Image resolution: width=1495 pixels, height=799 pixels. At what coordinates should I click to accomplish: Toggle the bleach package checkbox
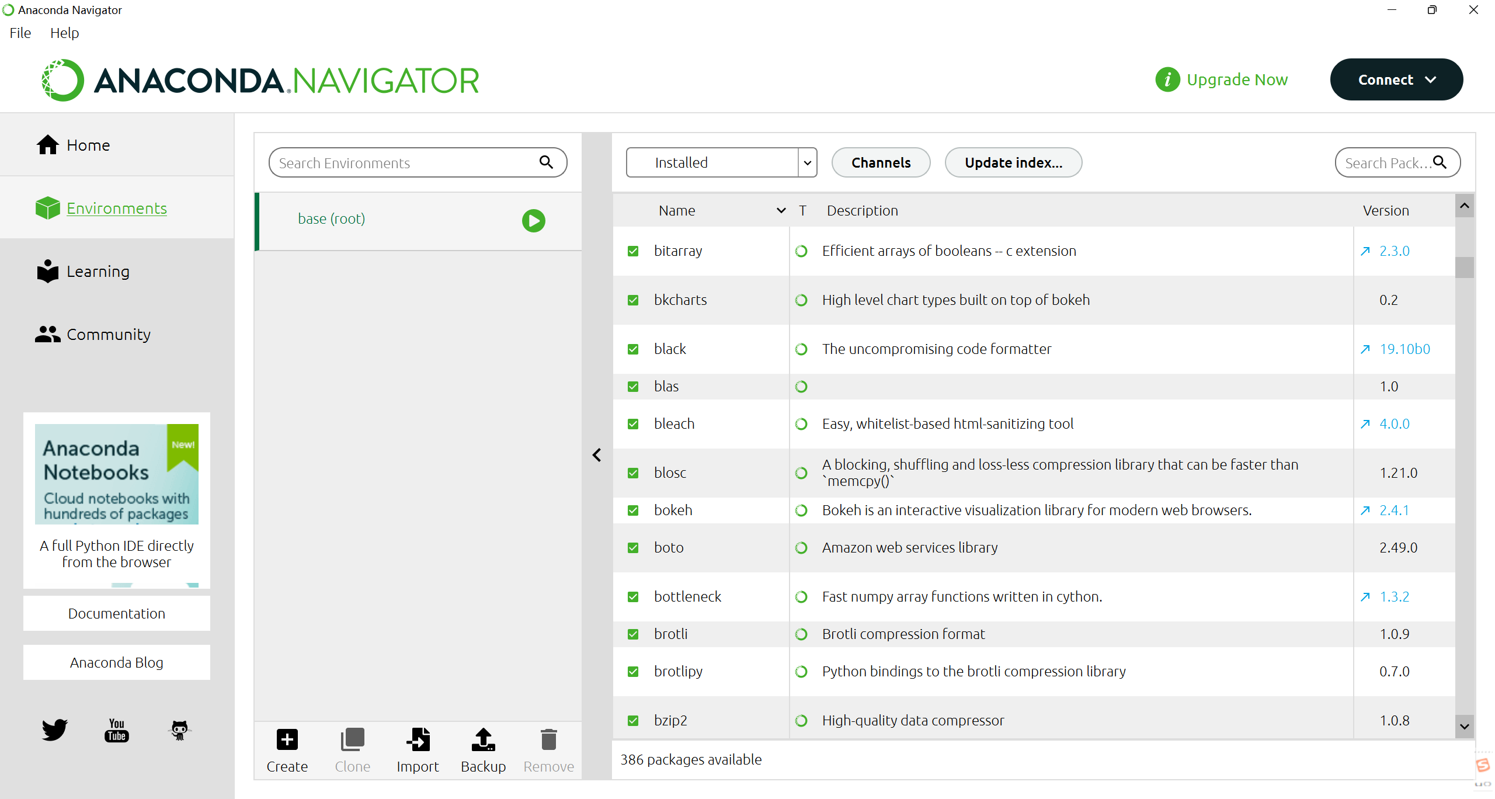point(633,424)
